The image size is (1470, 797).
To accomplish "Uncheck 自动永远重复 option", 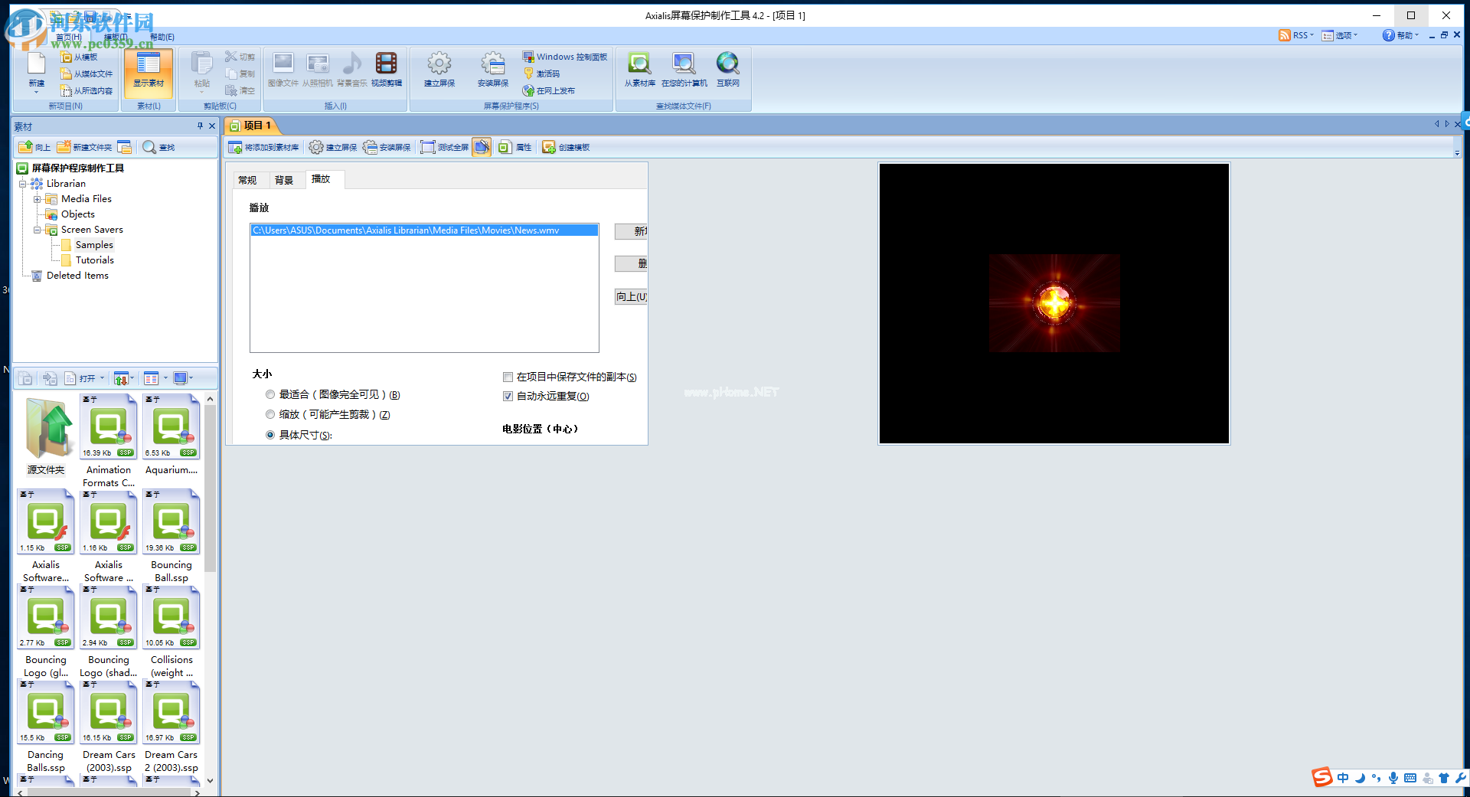I will click(508, 396).
